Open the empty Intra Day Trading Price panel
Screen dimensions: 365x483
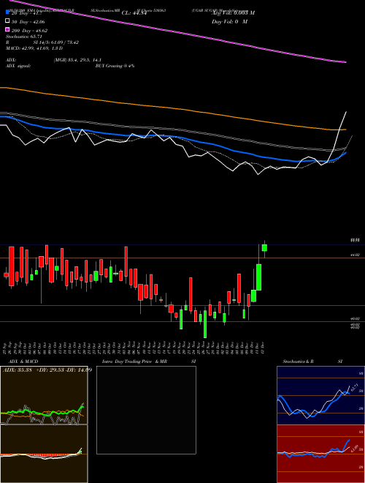pos(146,410)
